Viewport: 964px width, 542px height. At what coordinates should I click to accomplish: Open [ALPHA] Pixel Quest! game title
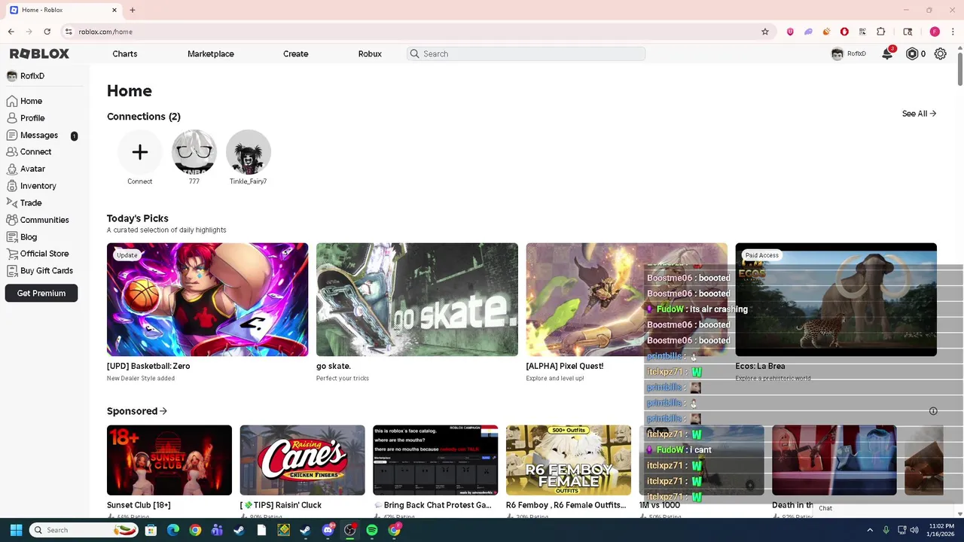point(565,366)
